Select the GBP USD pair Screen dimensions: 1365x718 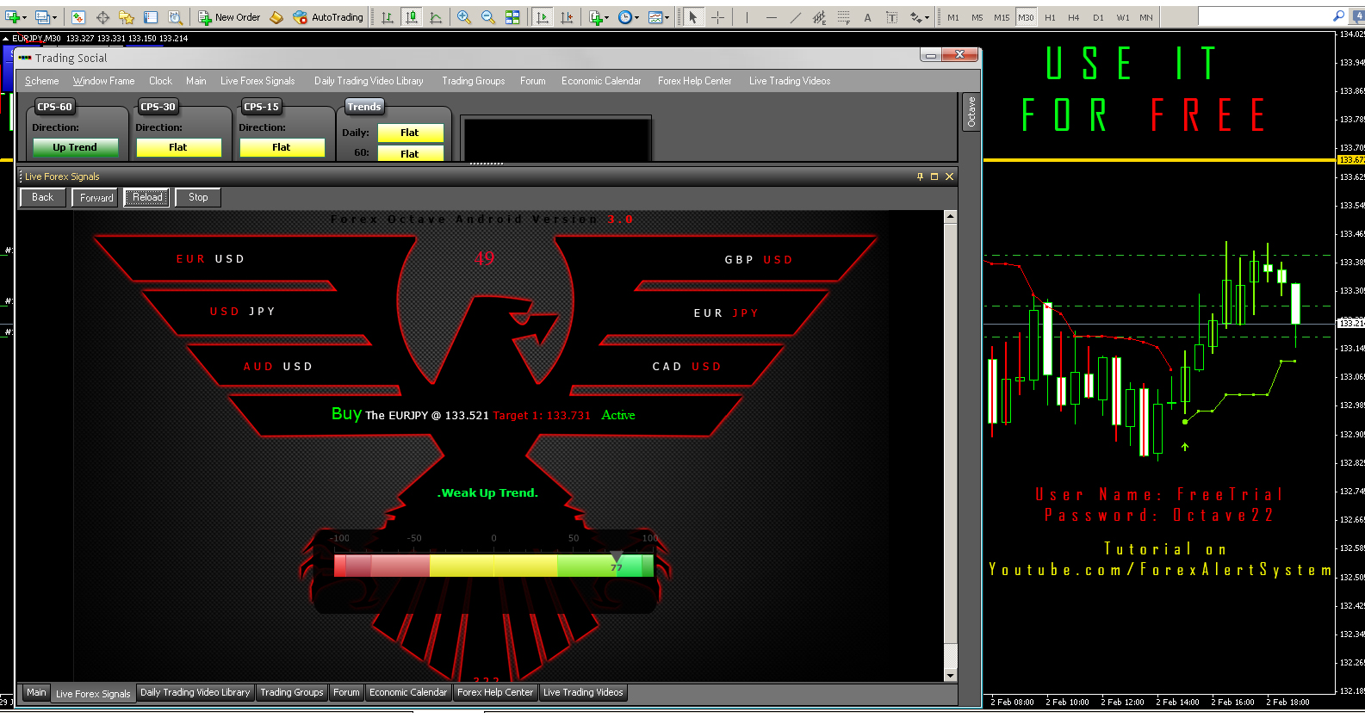[758, 260]
